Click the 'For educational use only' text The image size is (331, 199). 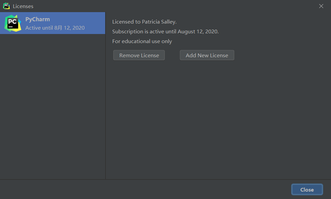coord(142,41)
